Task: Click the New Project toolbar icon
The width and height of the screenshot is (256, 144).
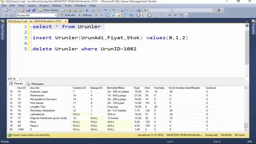Action: pos(6,10)
